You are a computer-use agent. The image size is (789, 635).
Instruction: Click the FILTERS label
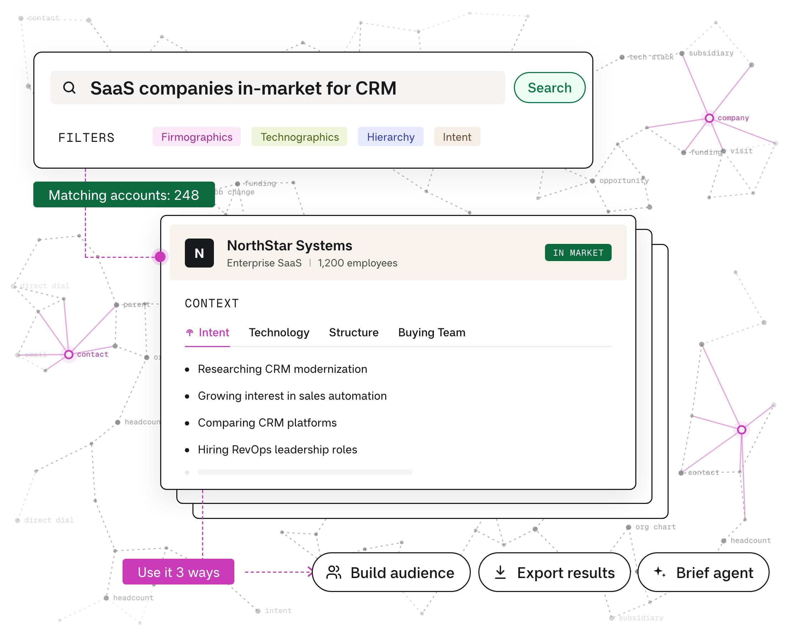click(86, 138)
